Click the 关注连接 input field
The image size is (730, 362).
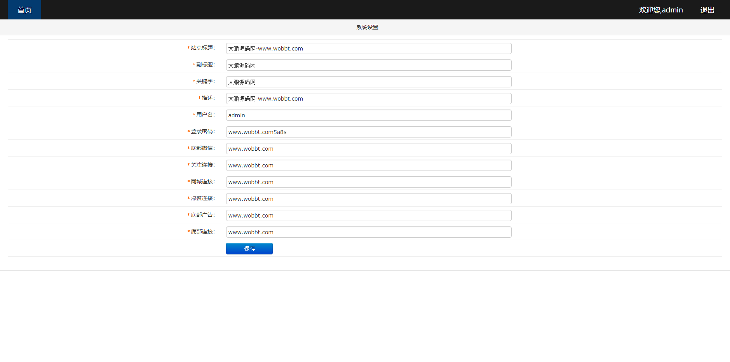coord(368,165)
